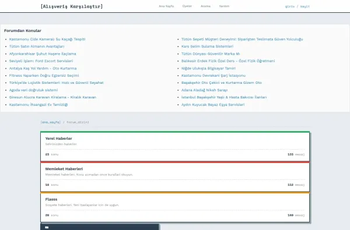Open topic Niğde Ulukışla Bilgisayar Tamiri
350x230 pixels.
(x=208, y=68)
